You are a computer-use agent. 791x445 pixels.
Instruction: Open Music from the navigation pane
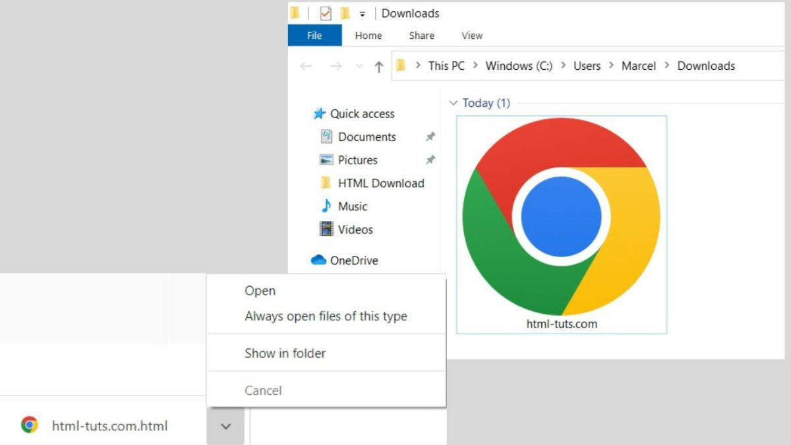[x=352, y=206]
